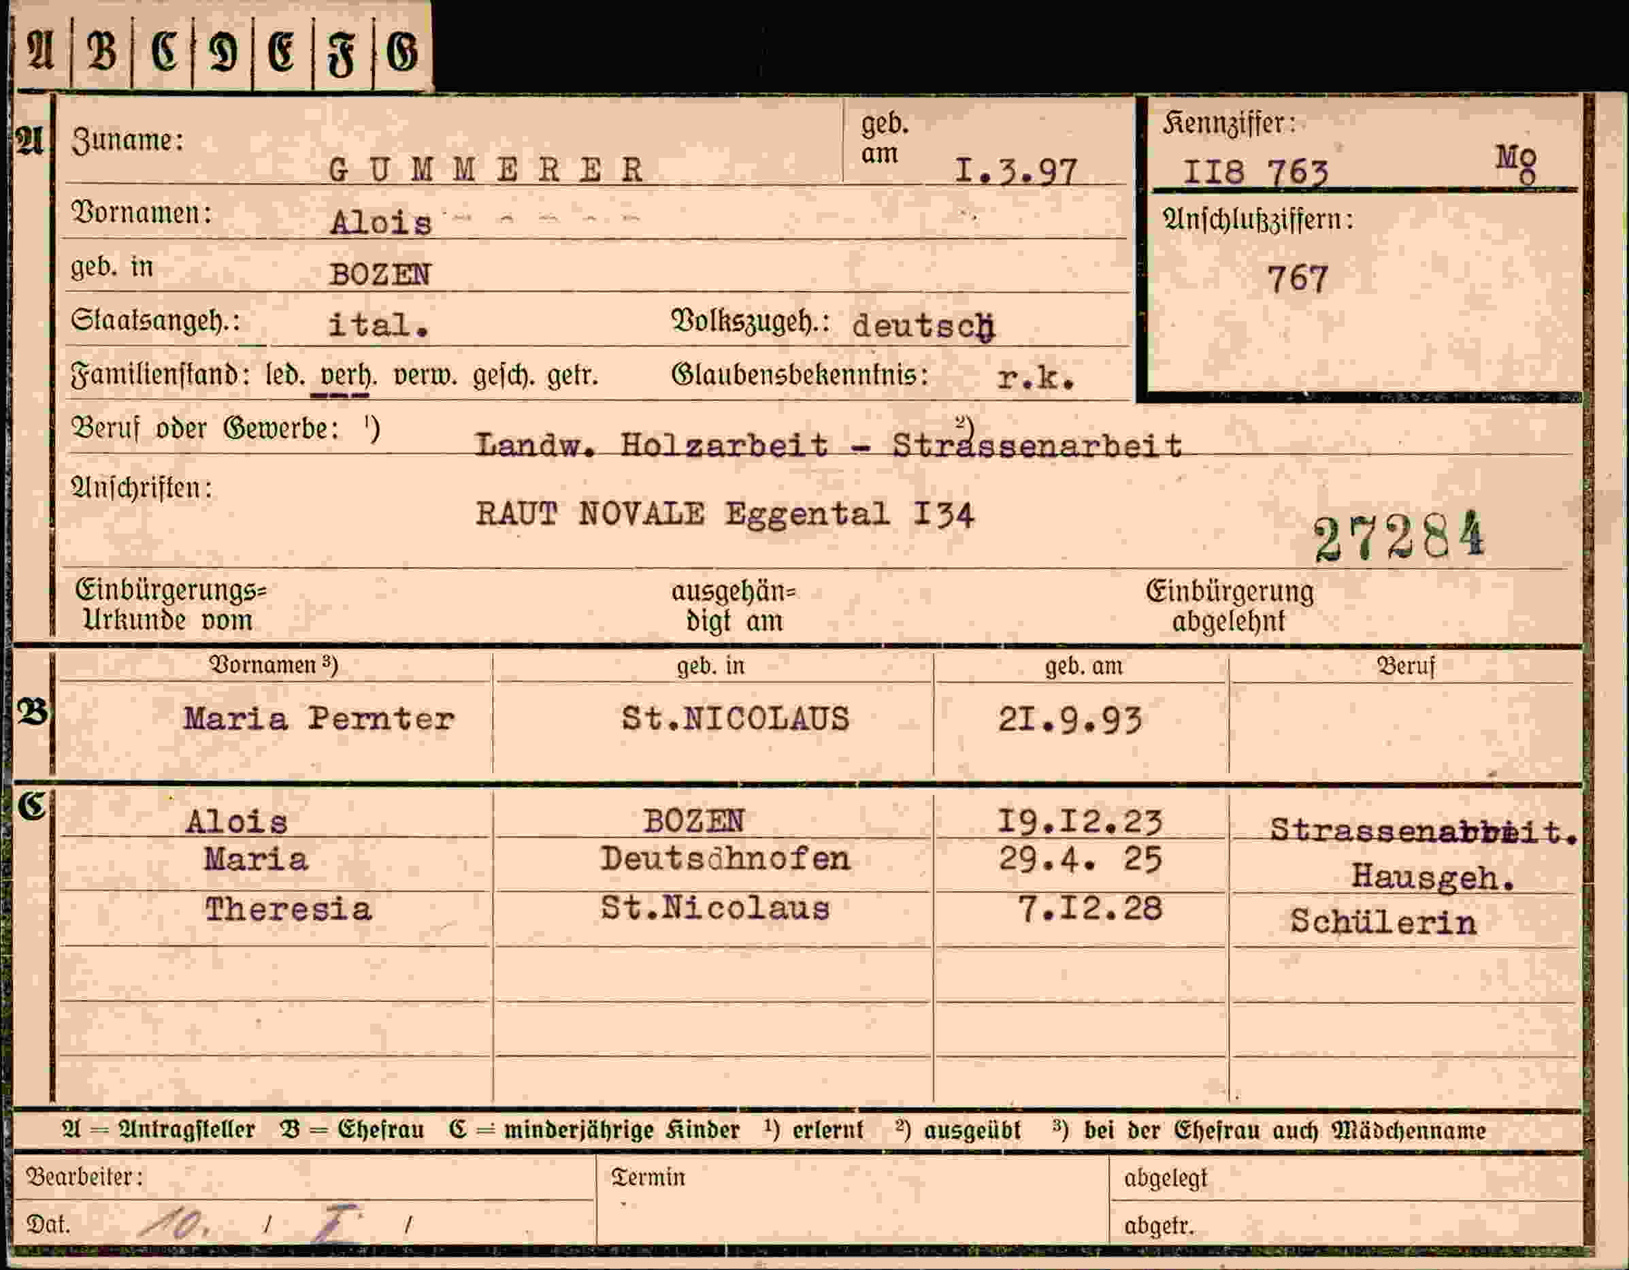1629x1270 pixels.
Task: Click the 'Bearbeiter:' label
Action: pyautogui.click(x=84, y=1177)
